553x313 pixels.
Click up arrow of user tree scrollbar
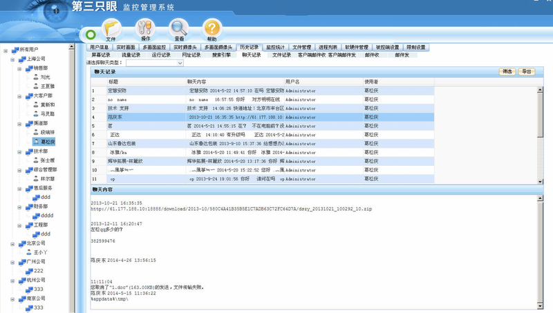click(71, 46)
